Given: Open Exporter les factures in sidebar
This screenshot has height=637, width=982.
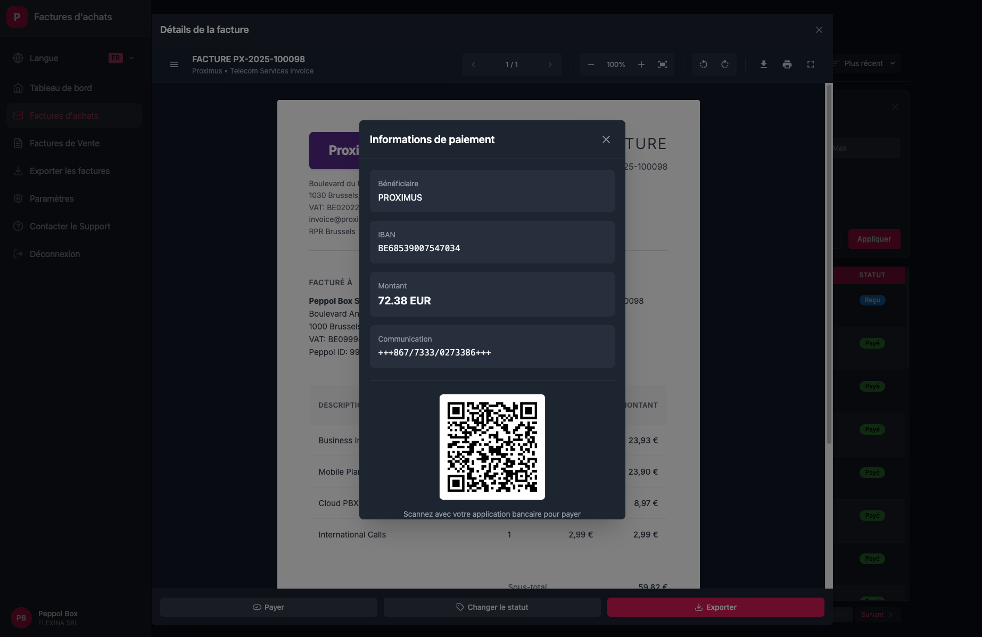Looking at the screenshot, I should pyautogui.click(x=75, y=171).
